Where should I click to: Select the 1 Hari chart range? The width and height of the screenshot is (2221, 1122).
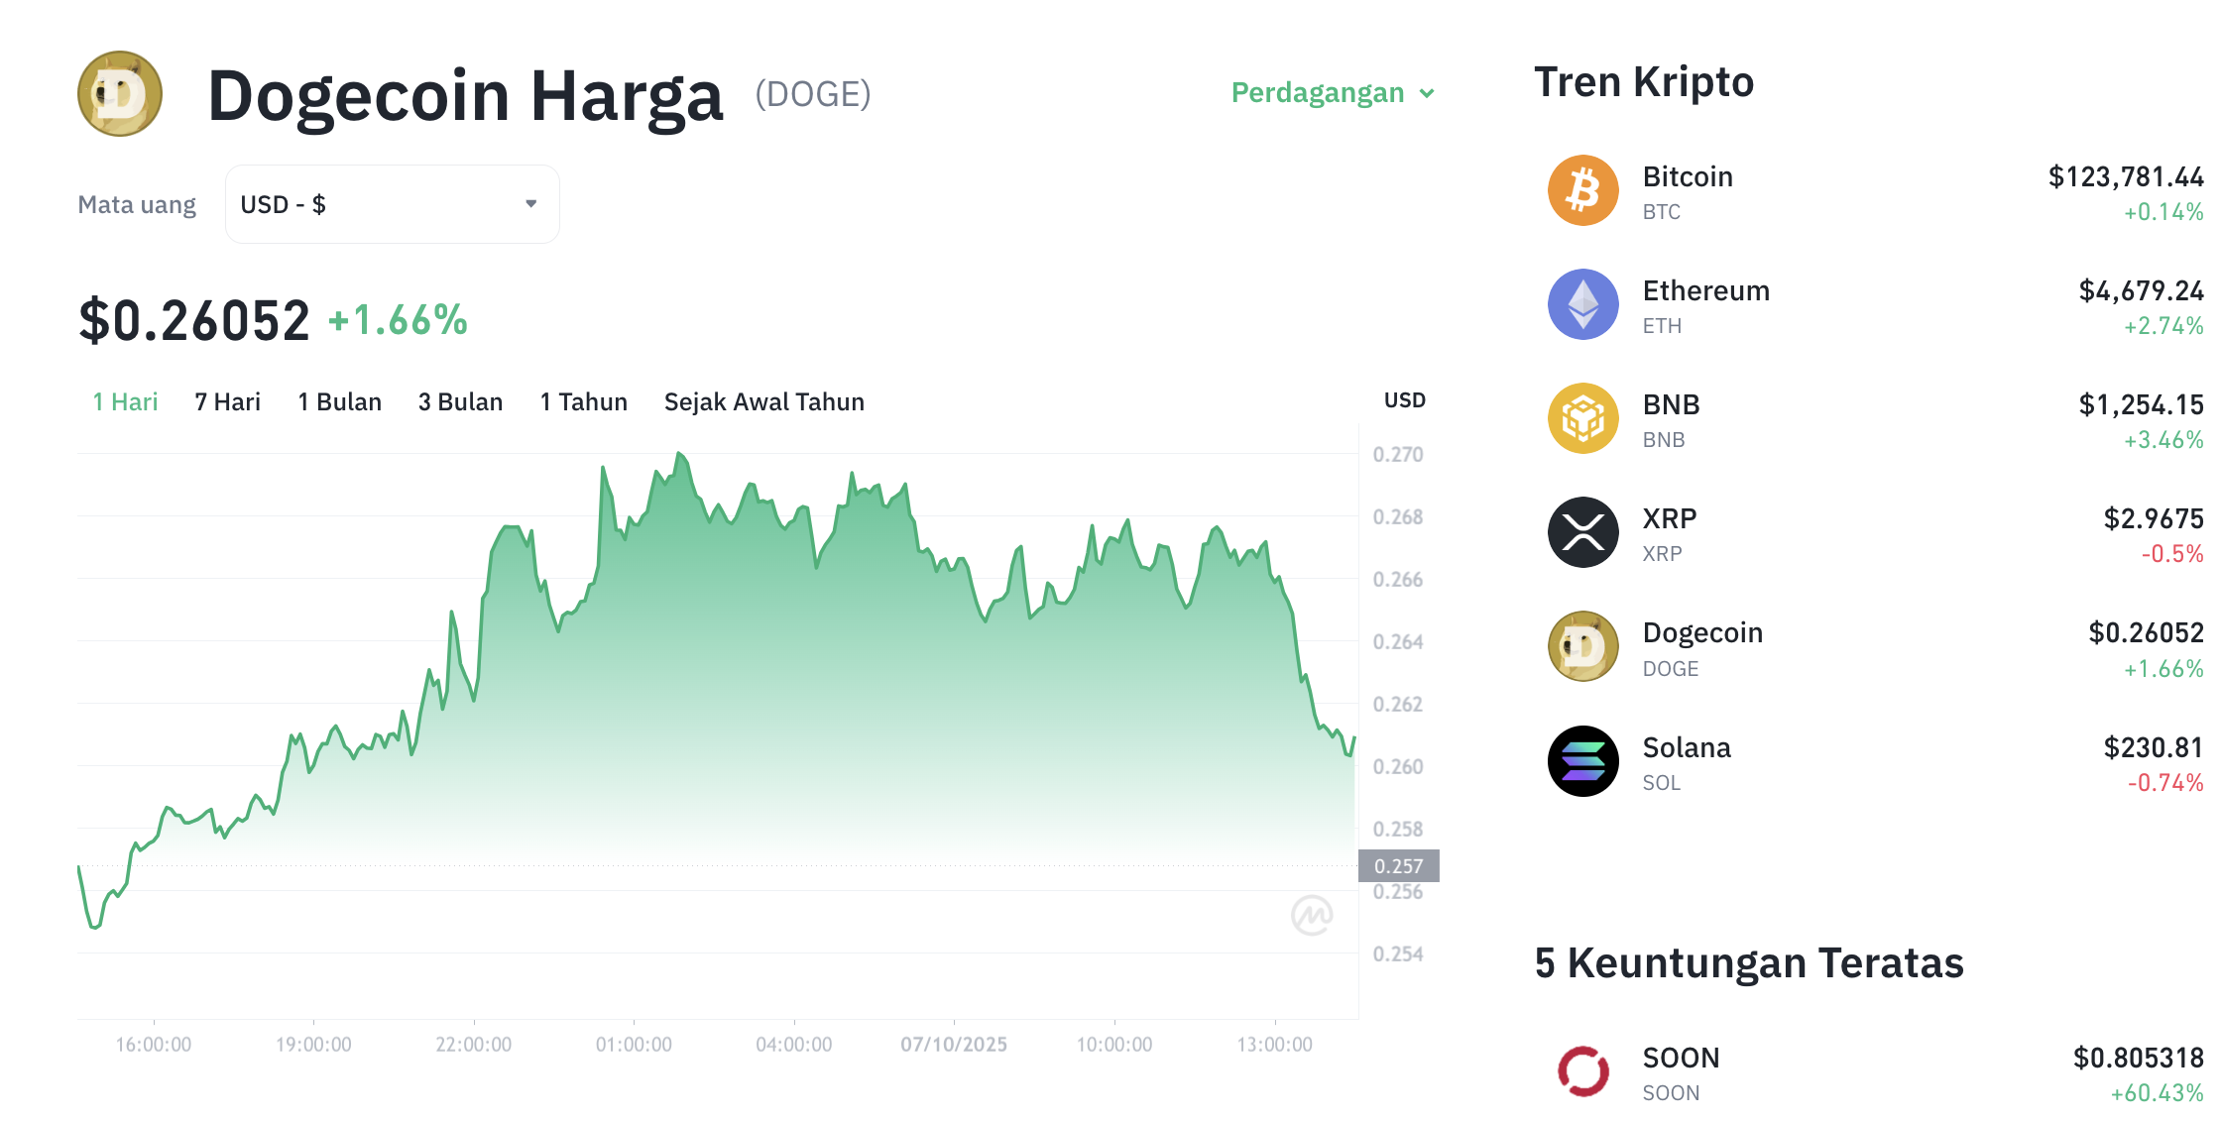coord(125,401)
